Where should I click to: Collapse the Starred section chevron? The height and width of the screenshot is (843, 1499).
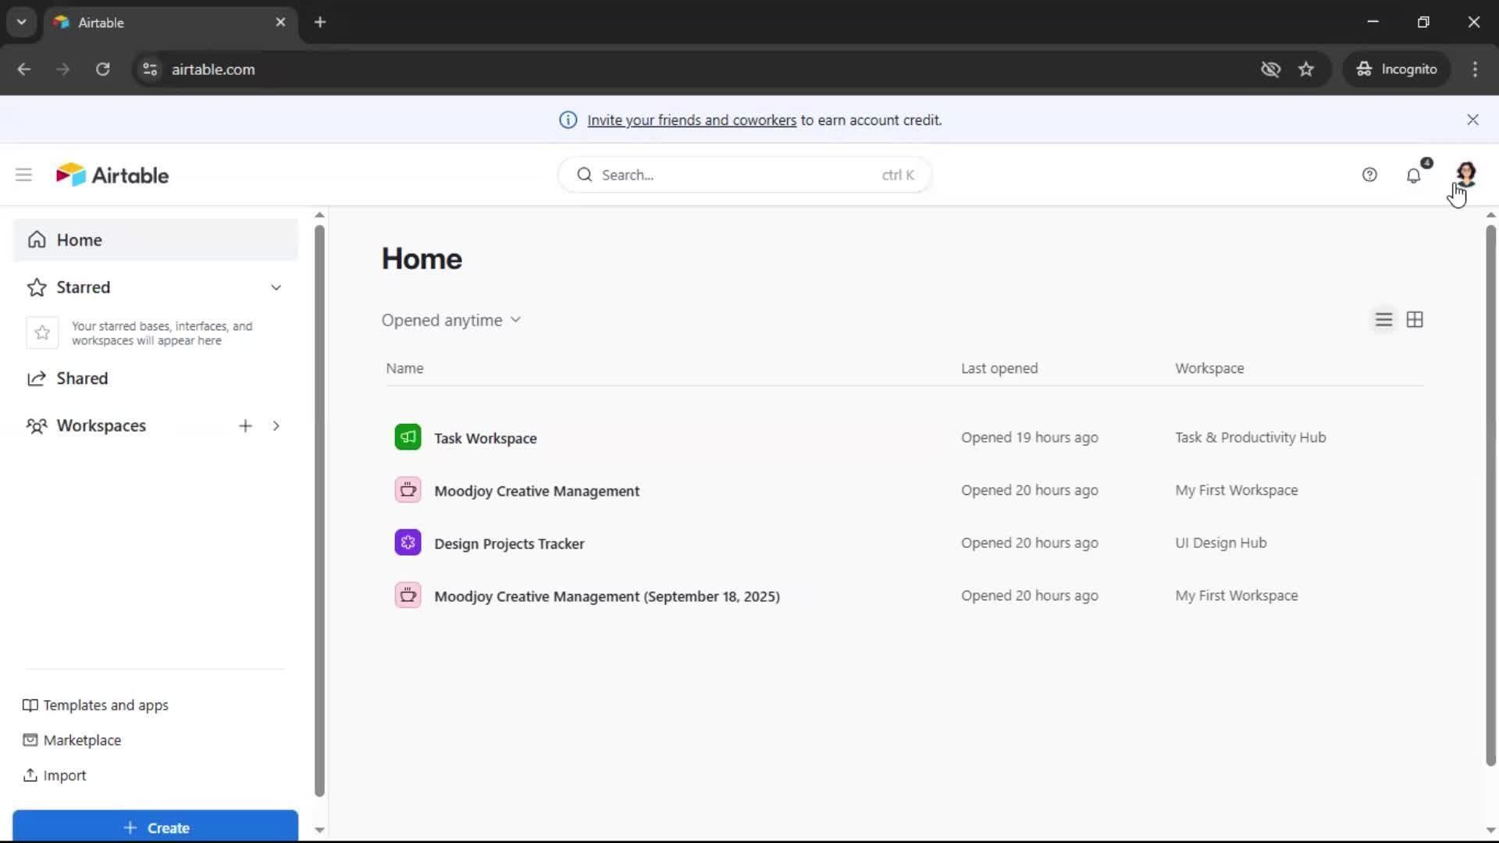pos(276,287)
